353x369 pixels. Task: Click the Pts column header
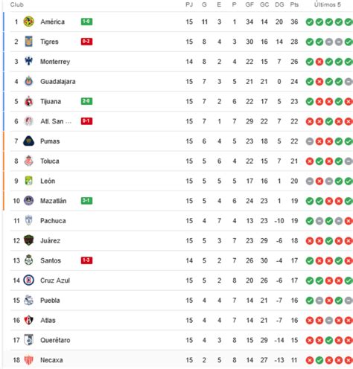[294, 4]
